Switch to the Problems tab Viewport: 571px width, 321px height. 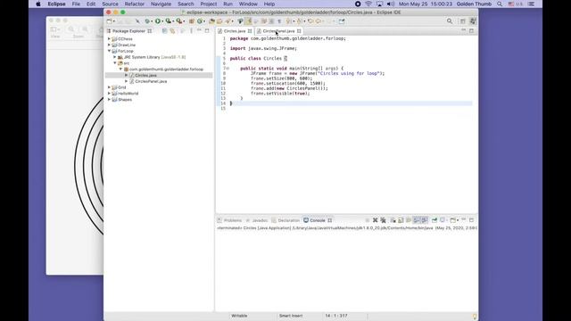(x=232, y=220)
